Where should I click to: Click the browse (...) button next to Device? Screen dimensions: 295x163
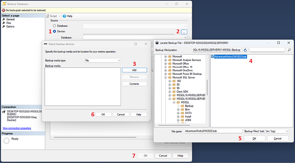[184, 32]
